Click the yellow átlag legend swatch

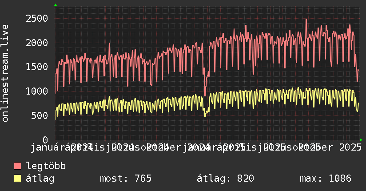pos(17,179)
